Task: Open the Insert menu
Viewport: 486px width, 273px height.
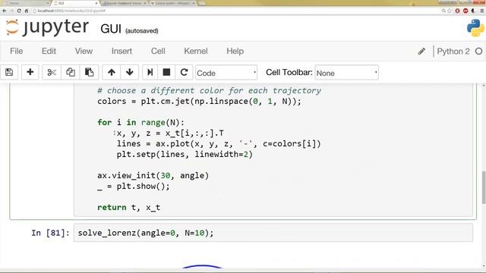Action: coord(121,52)
